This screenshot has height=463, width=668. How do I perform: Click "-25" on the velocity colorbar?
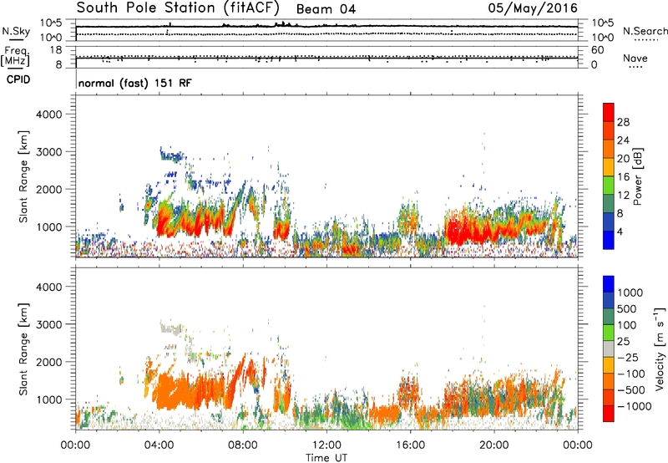[630, 357]
